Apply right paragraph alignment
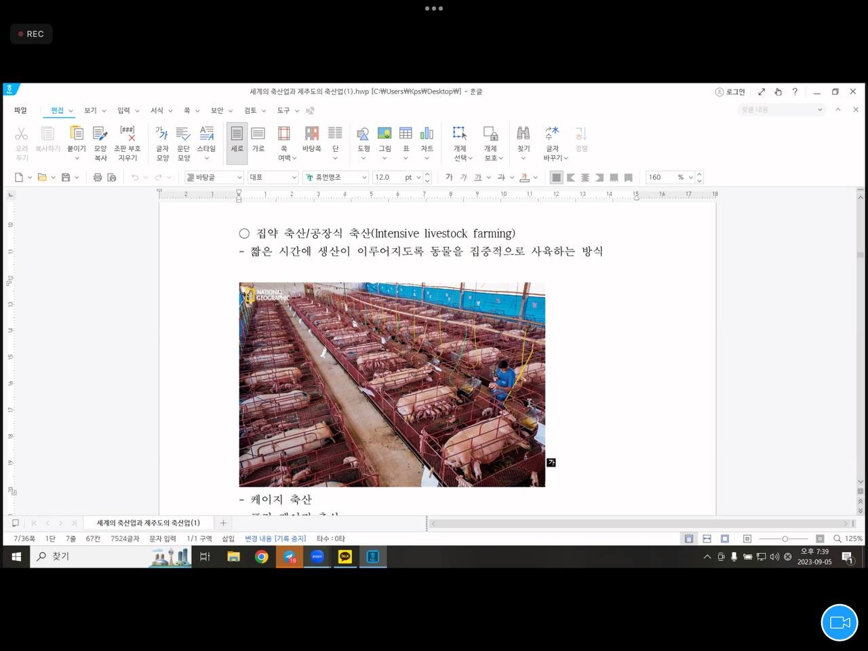This screenshot has height=651, width=868. [x=599, y=178]
